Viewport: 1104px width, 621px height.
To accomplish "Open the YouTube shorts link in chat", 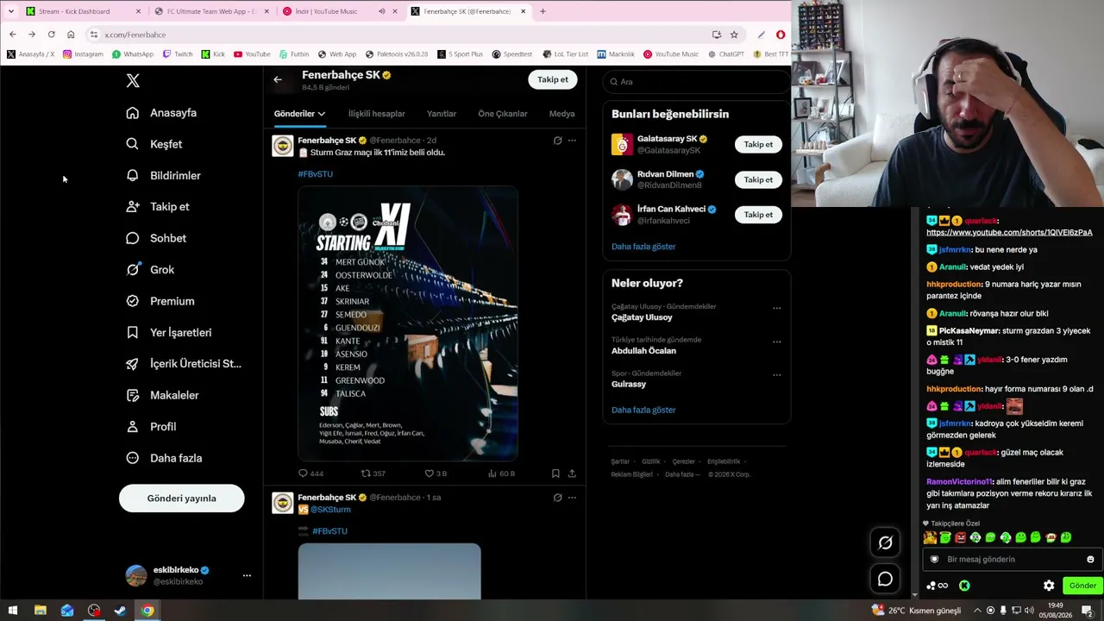I will [x=1009, y=233].
